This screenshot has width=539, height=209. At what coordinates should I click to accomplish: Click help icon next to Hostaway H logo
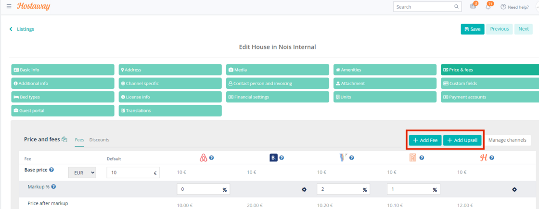492,158
